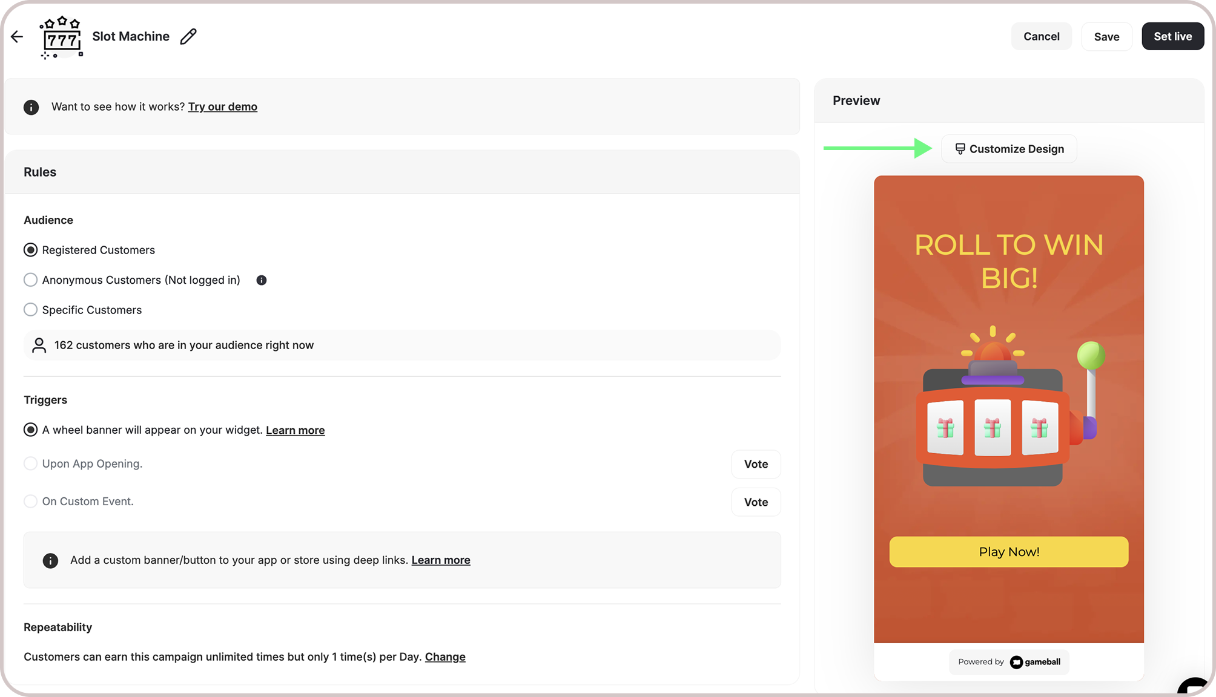Cancel editing the campaign
Viewport: 1216px width, 697px height.
pos(1041,36)
